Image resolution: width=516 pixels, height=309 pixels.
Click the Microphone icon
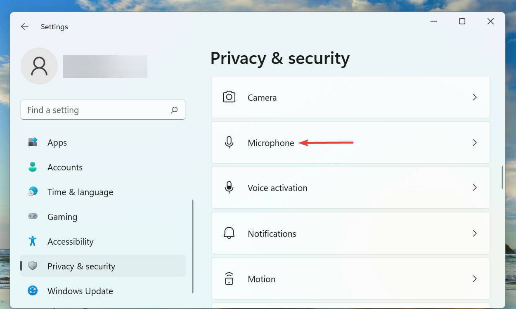point(229,143)
